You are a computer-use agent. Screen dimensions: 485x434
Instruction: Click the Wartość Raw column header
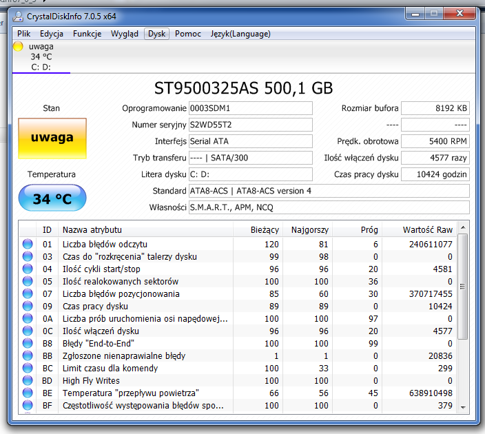click(419, 230)
